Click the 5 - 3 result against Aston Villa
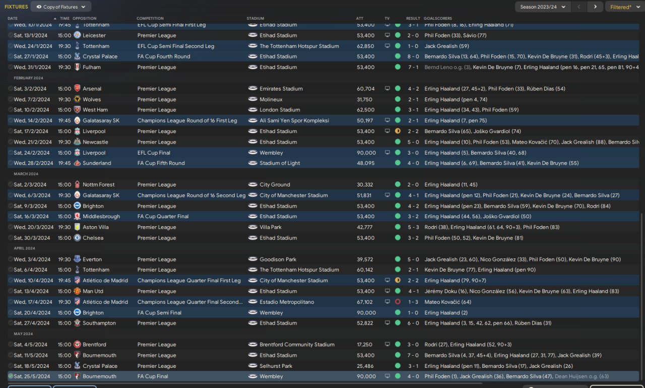This screenshot has width=645, height=388. pyautogui.click(x=413, y=227)
